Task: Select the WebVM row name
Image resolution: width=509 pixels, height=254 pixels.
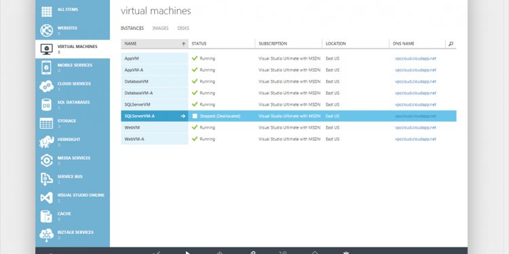Action: coord(132,127)
